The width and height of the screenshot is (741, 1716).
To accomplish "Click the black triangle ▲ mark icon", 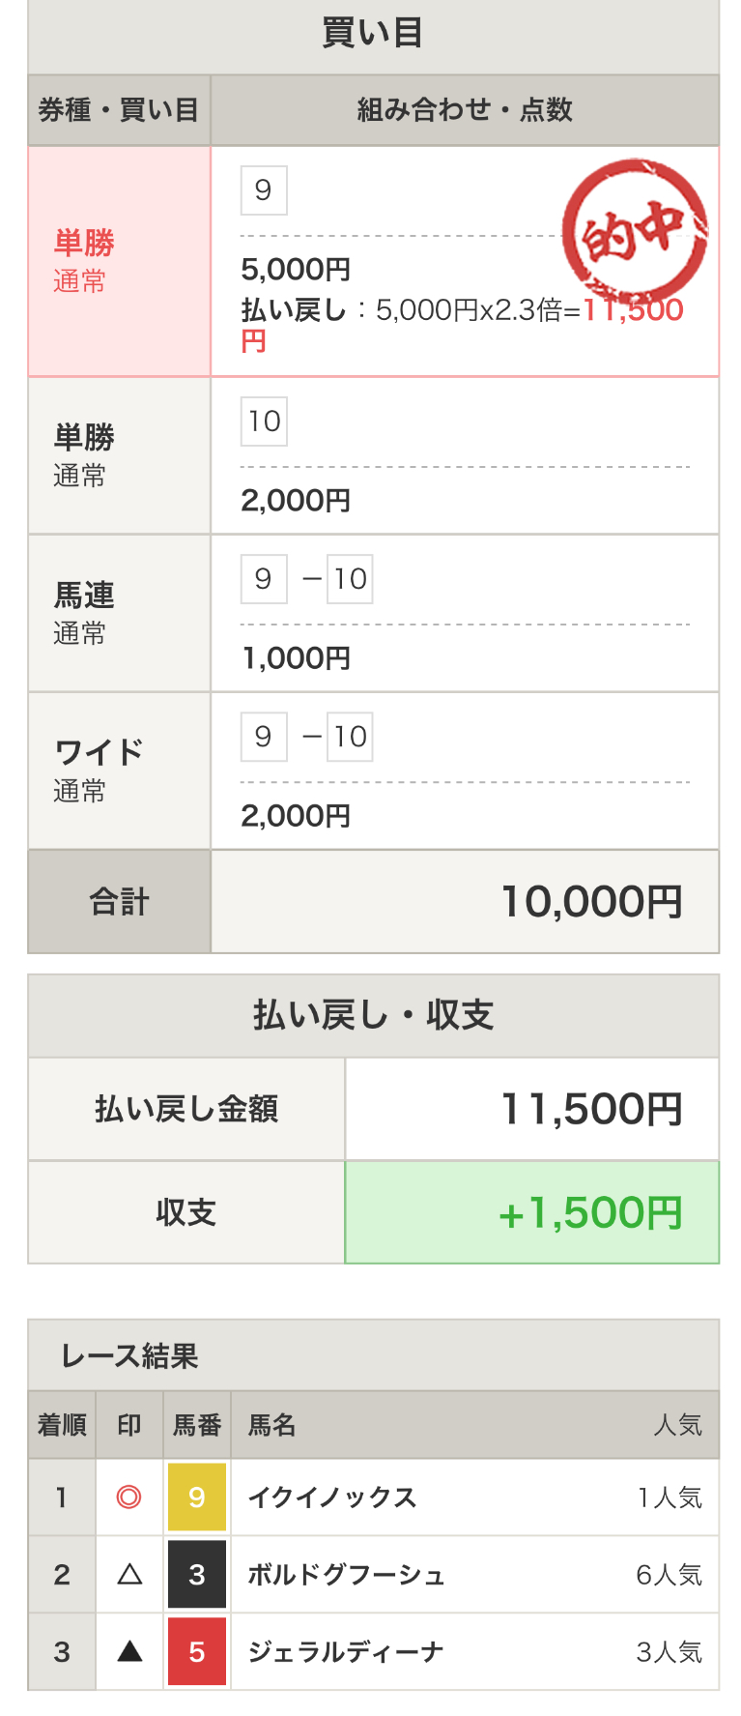I will (129, 1651).
